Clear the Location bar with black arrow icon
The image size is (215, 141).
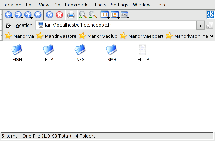8,25
